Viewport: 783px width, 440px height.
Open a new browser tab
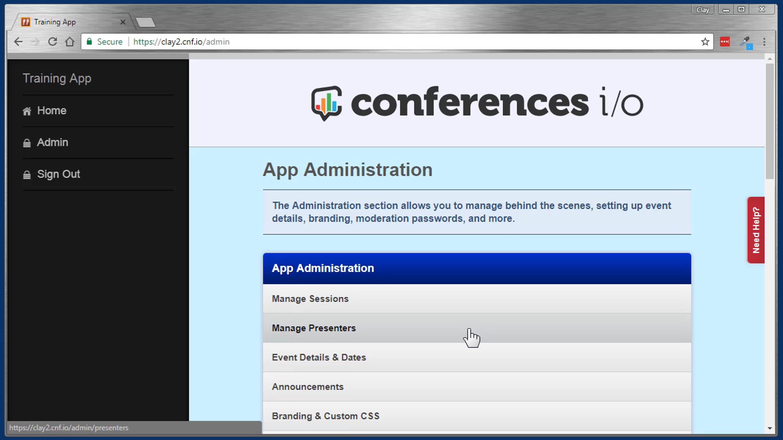coord(146,22)
